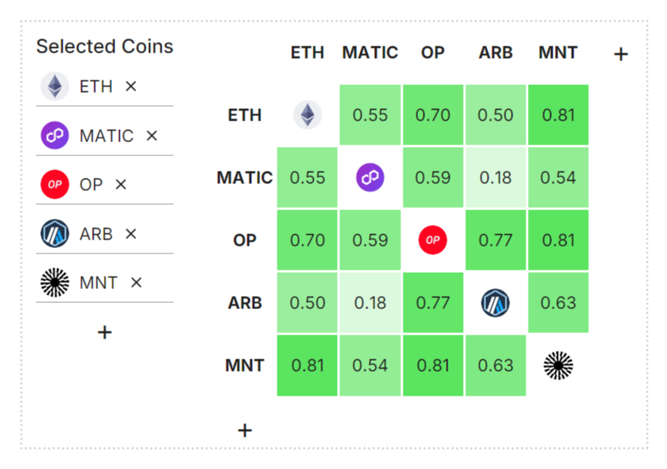Screen dimensions: 667x469
Task: Click the Ethereum icon in the sidebar
Action: [55, 87]
